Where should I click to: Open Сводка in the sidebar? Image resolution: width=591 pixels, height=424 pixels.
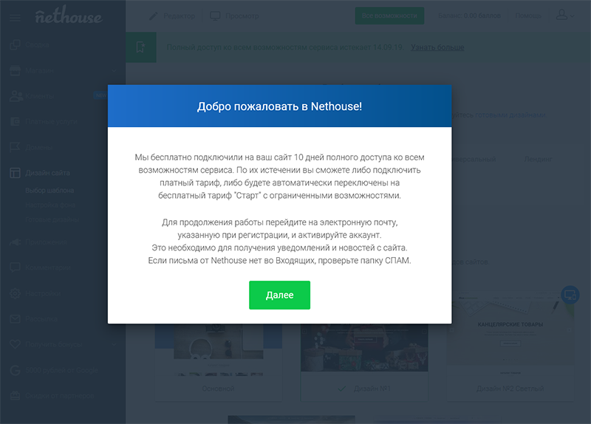(x=37, y=45)
